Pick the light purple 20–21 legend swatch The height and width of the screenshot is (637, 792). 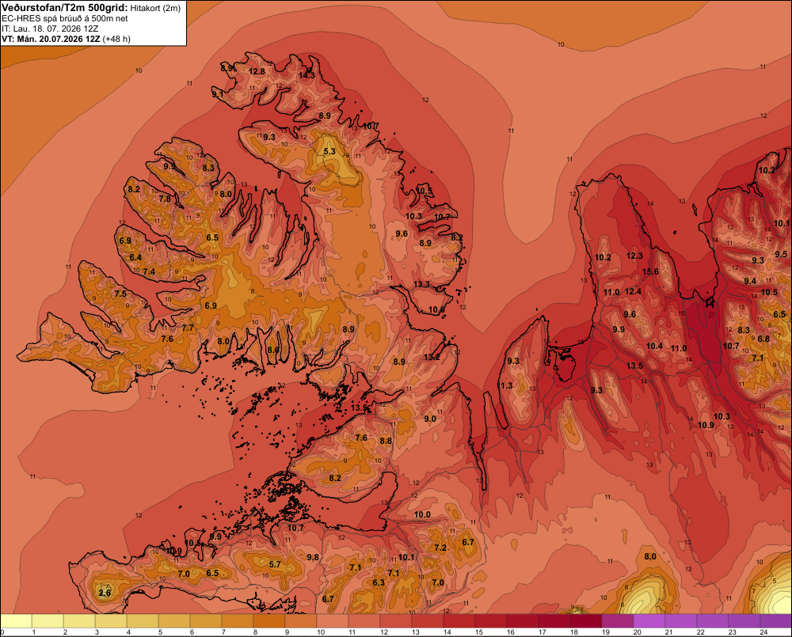649,621
